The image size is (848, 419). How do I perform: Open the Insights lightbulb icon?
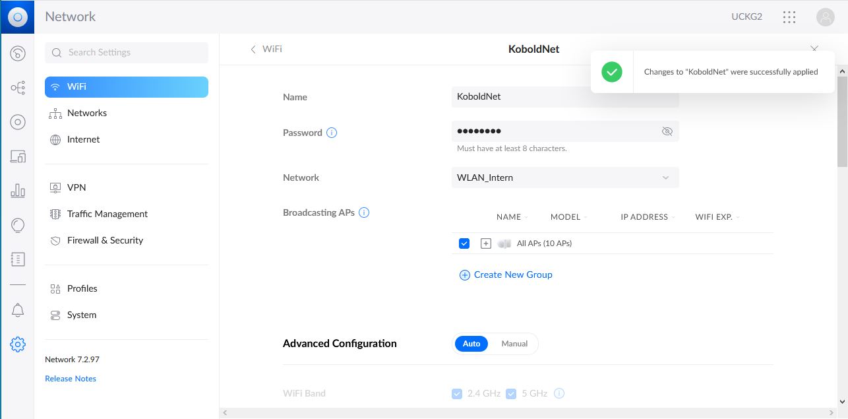18,225
